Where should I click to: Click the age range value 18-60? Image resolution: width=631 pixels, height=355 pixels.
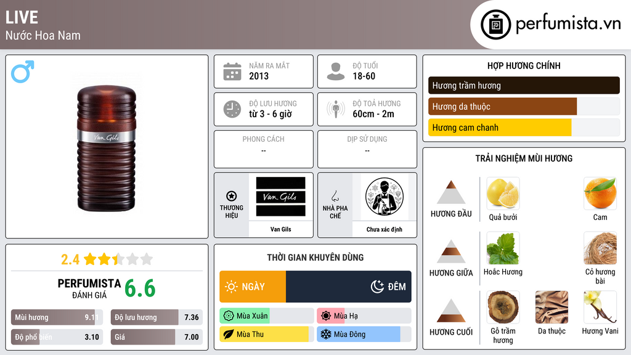coord(364,76)
